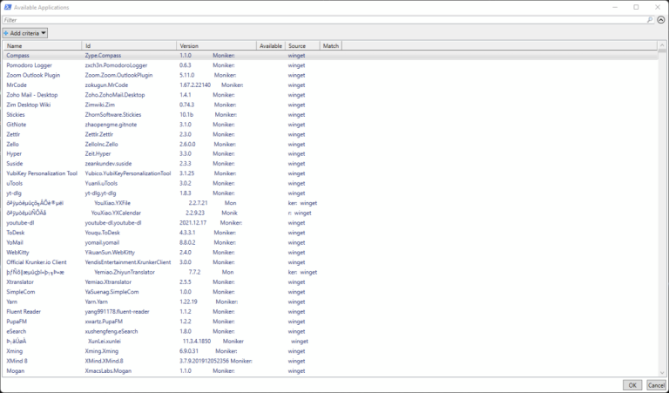Click the ZhornSoftware.Stickies id cell
The image size is (669, 393).
point(112,115)
